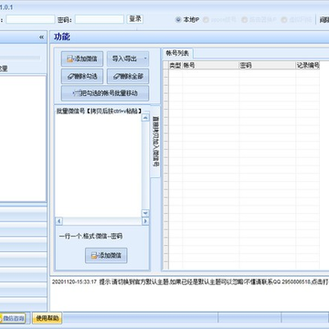This screenshot has width=329, height=329.
Task: Open the 导入\导出 dropdown
Action: pyautogui.click(x=128, y=58)
